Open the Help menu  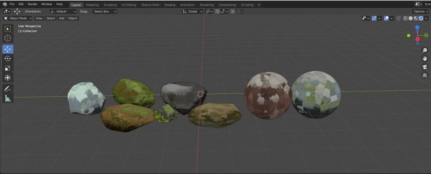click(59, 4)
